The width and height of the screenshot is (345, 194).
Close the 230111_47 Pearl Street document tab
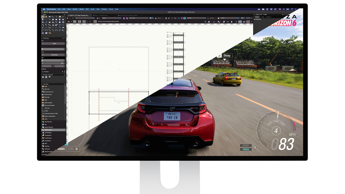click(69, 16)
